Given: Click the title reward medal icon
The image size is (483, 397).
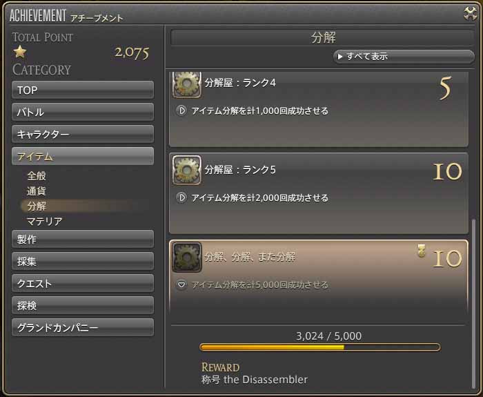Looking at the screenshot, I should coord(422,251).
